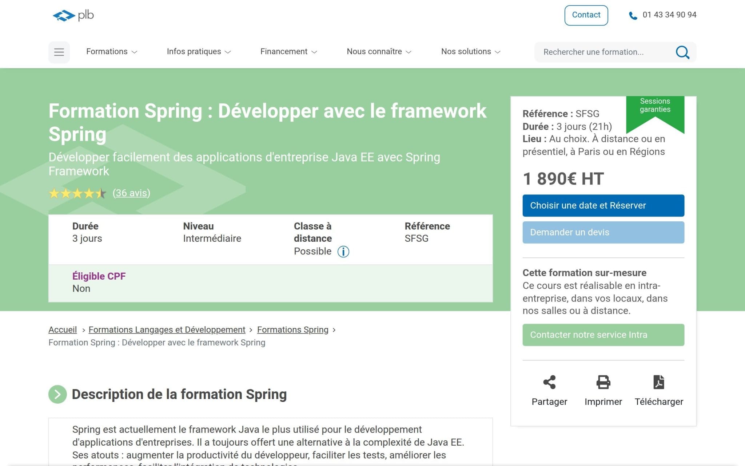Click Demander un devis button
Image resolution: width=745 pixels, height=466 pixels.
[x=603, y=232]
